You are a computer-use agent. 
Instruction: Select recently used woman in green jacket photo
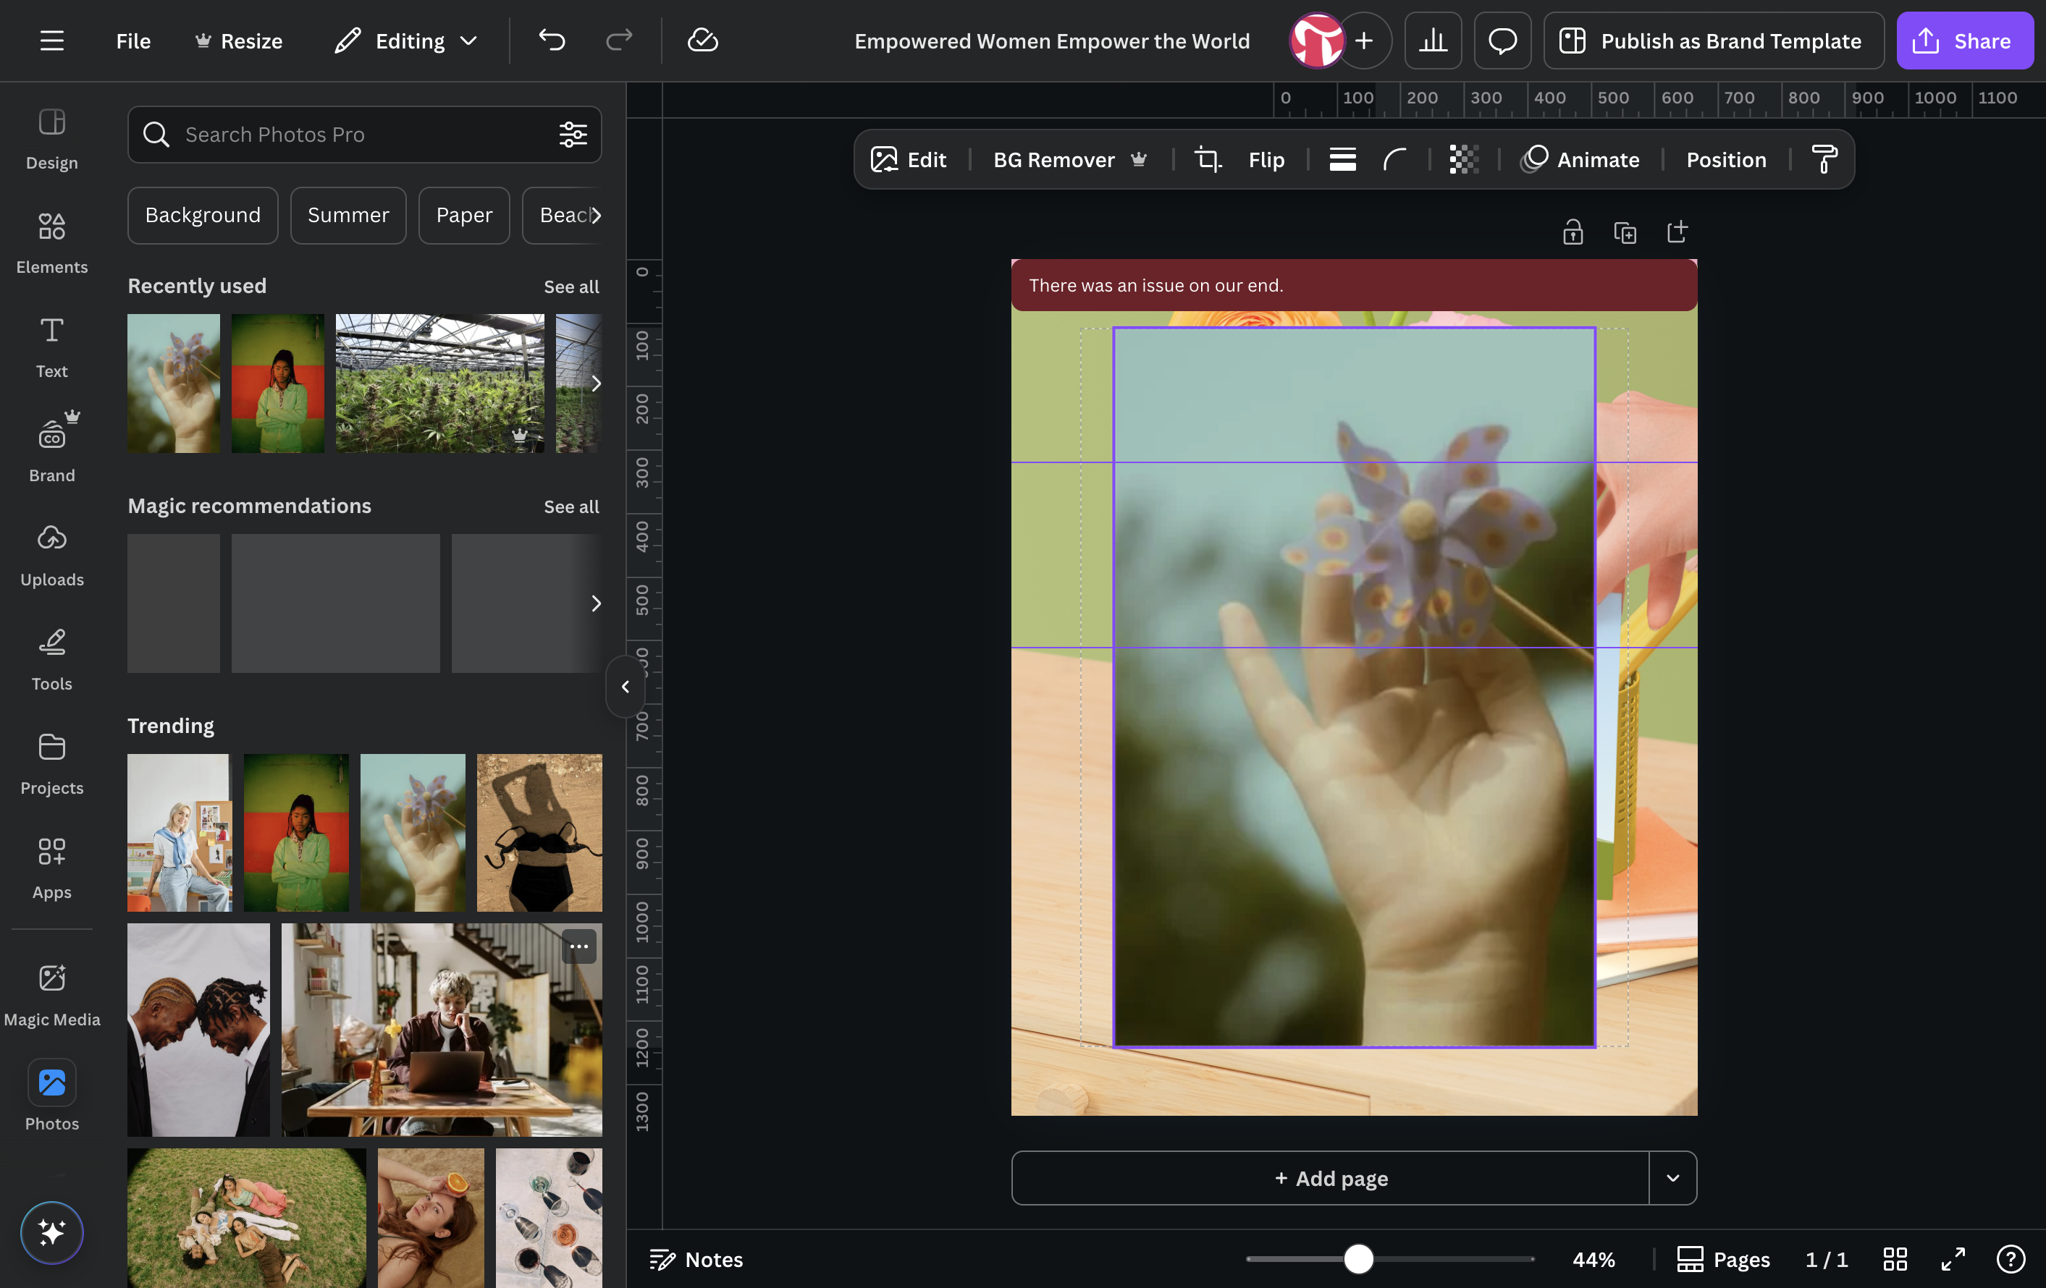click(277, 383)
